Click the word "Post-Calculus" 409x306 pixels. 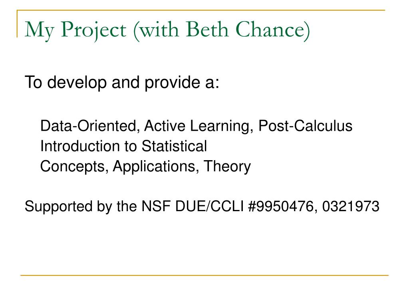(305, 126)
